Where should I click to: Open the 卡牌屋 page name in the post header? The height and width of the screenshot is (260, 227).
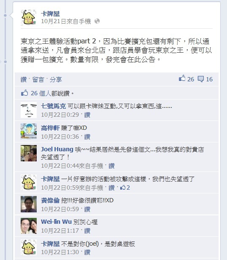point(50,14)
